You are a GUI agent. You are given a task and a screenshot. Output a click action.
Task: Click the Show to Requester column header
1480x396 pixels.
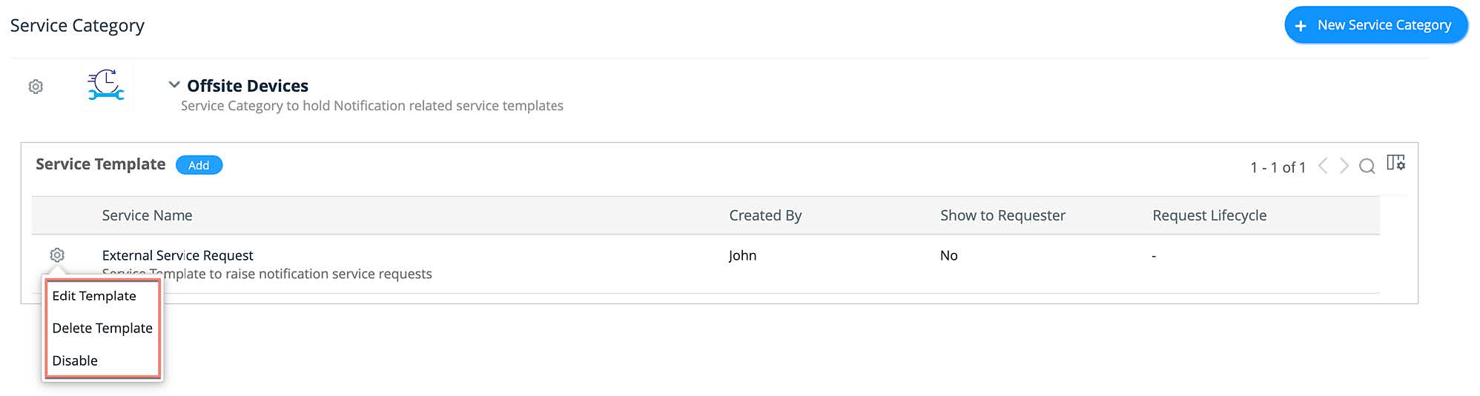click(x=1002, y=215)
